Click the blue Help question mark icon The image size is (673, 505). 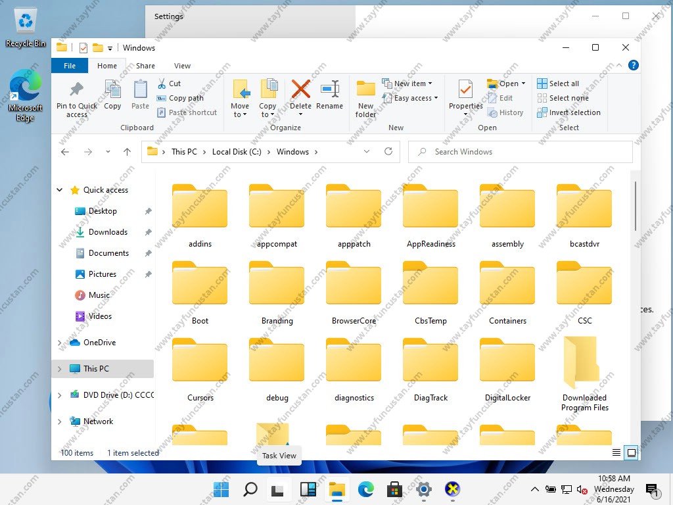click(x=633, y=65)
